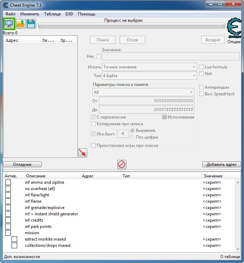Activate the no overheat (all) script
Viewport: 244px width, 263px height.
8,189
